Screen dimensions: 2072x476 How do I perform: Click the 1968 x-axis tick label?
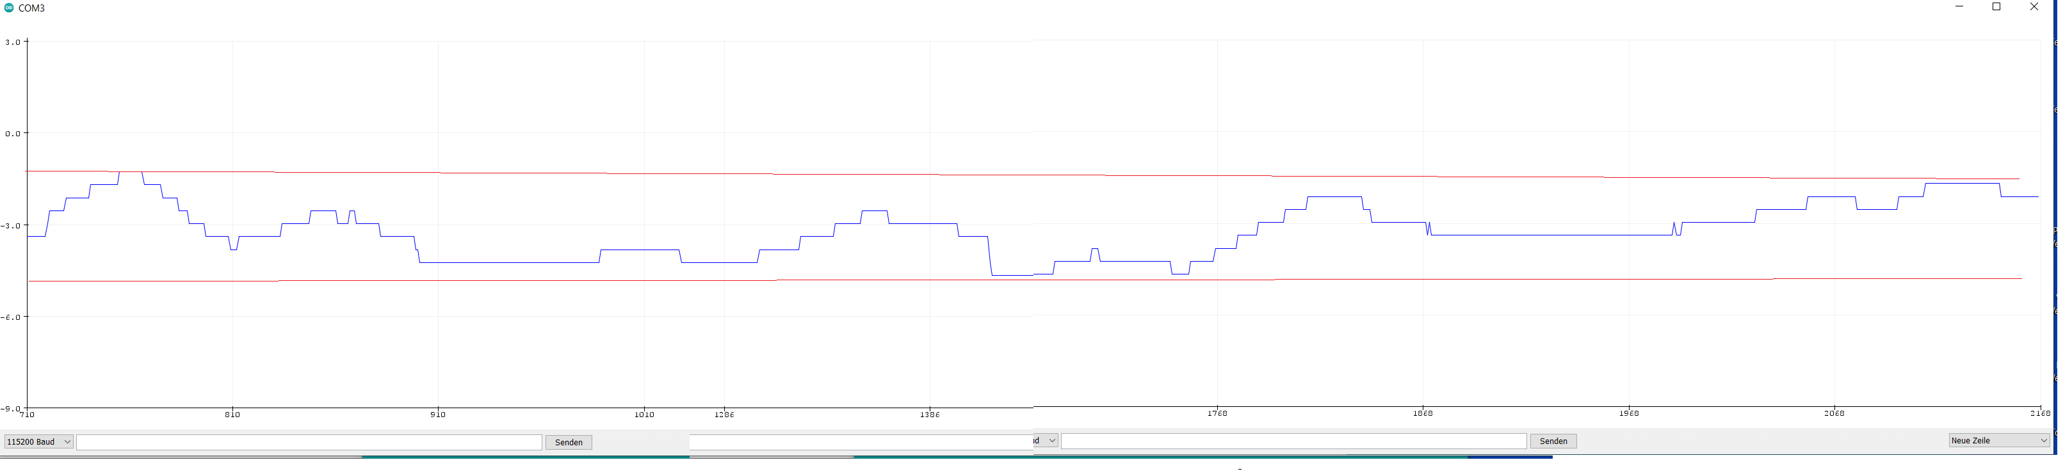click(1629, 413)
